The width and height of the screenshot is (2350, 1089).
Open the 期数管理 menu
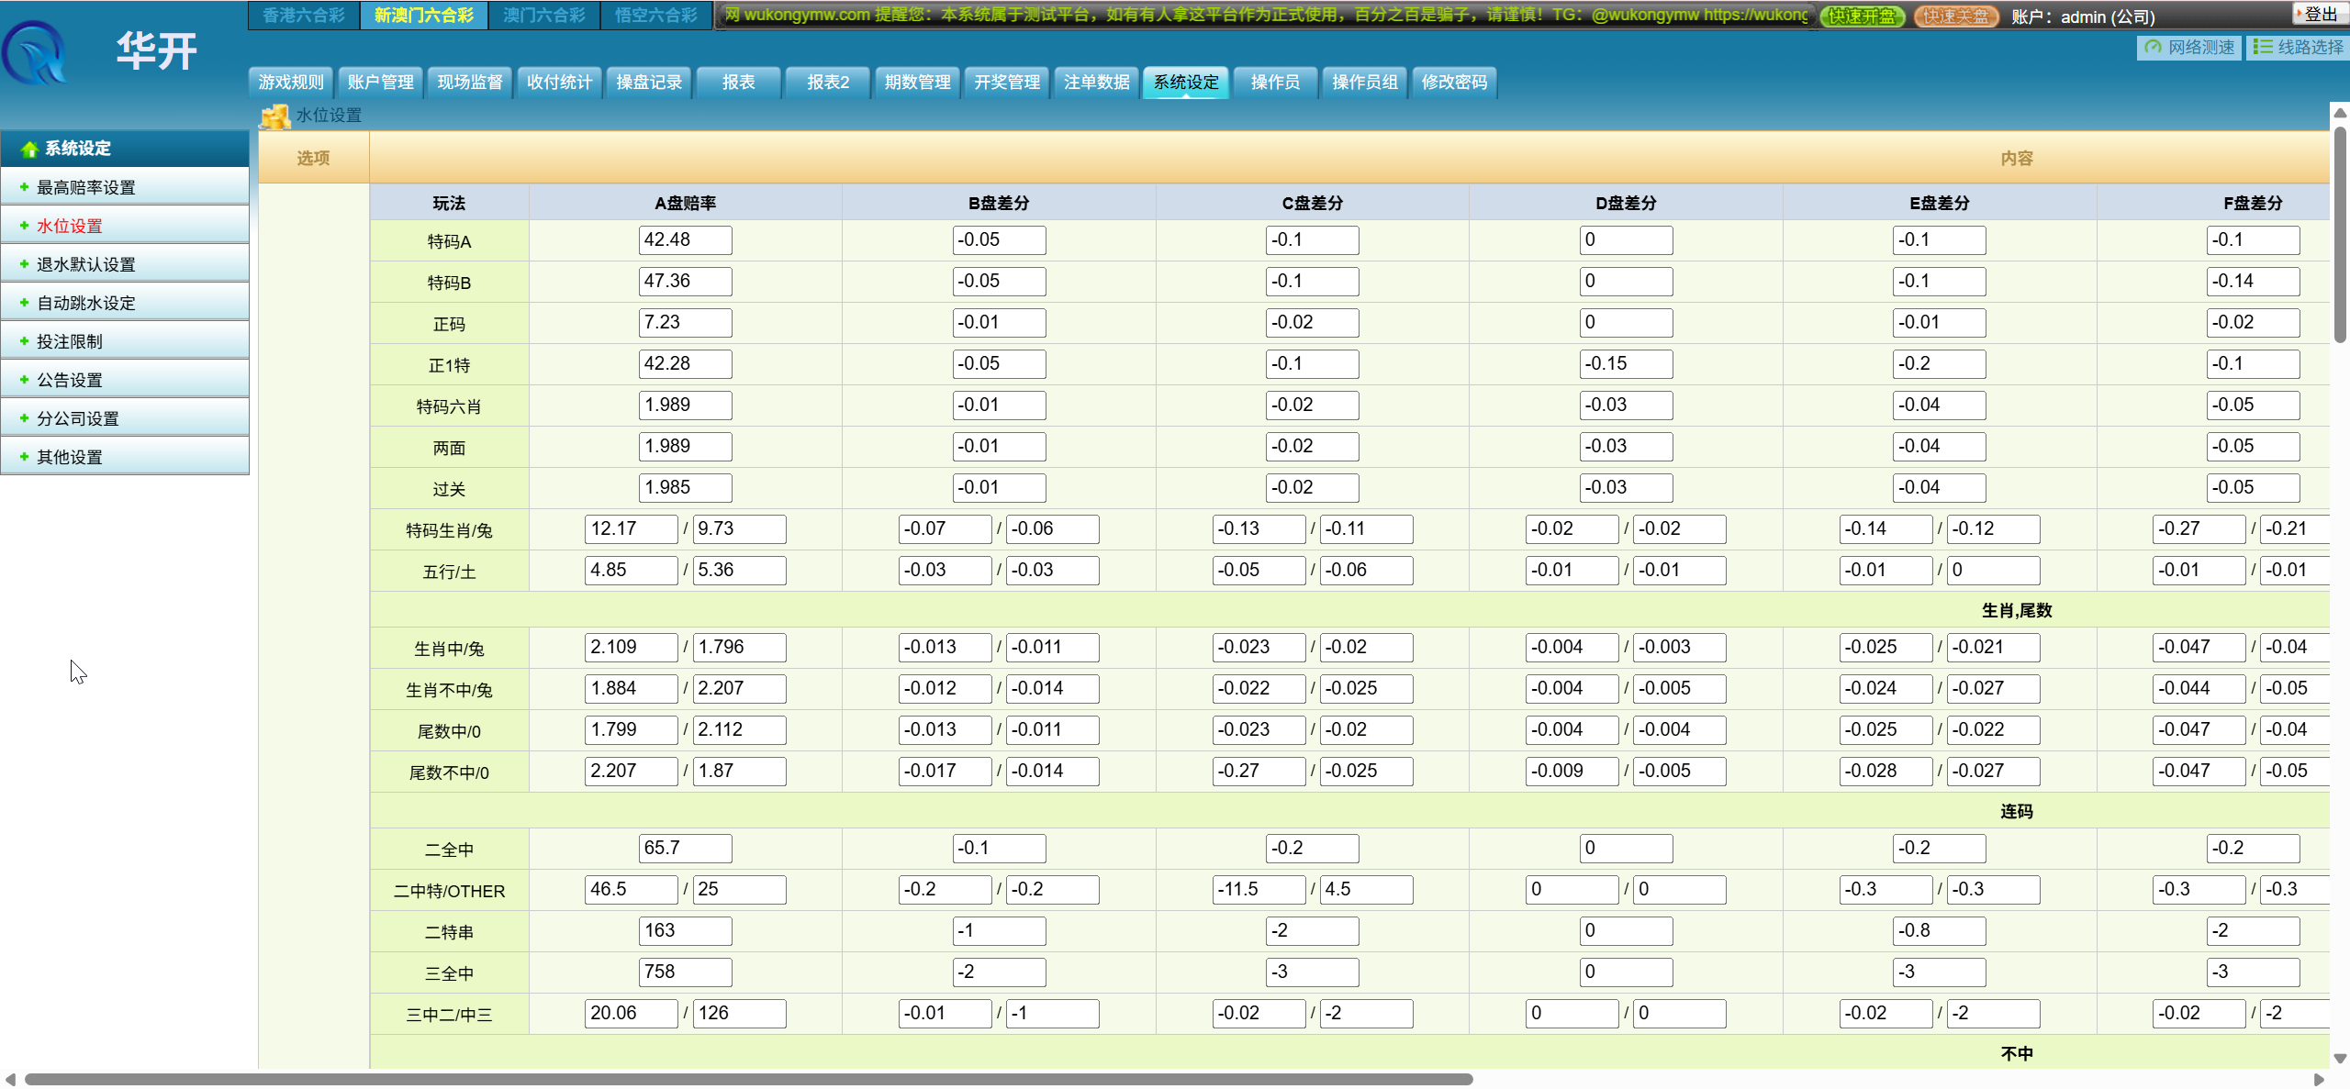pos(917,83)
